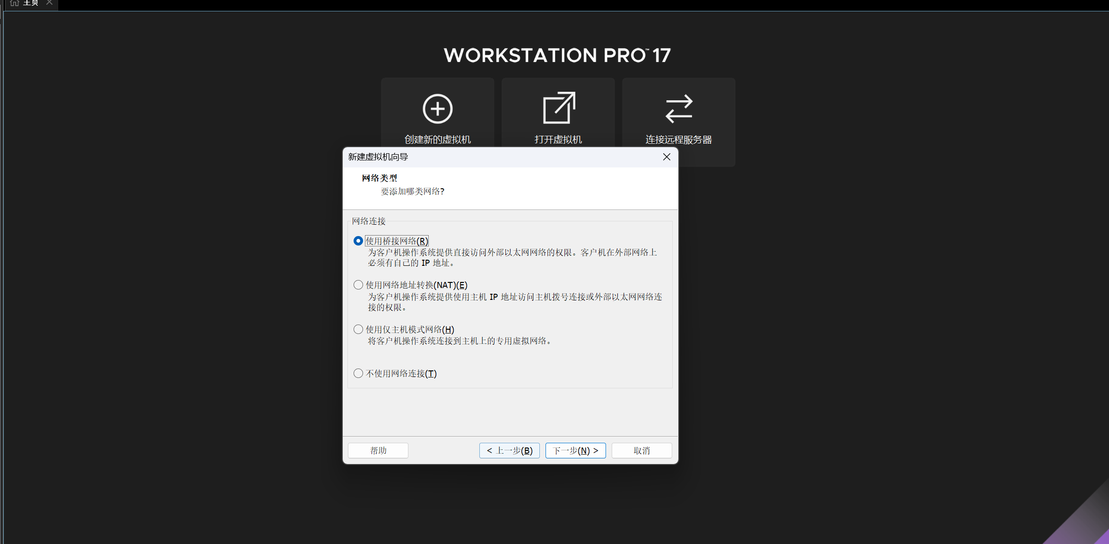Click the 取消 button
This screenshot has width=1109, height=544.
tap(642, 450)
